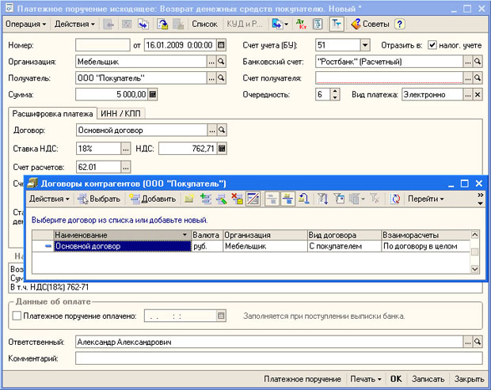Screen dimensions: 491x390
Task: Click magnifier icon next to Банковский счет
Action: click(x=478, y=62)
